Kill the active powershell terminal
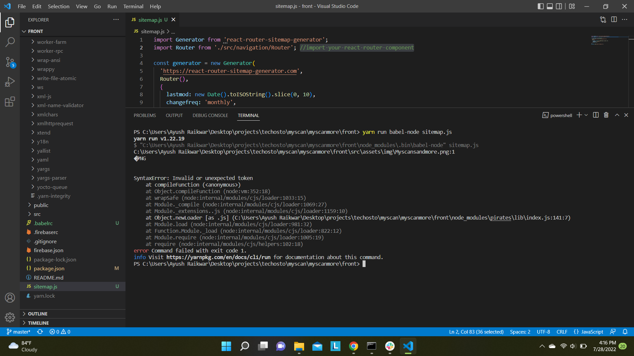 pyautogui.click(x=606, y=115)
